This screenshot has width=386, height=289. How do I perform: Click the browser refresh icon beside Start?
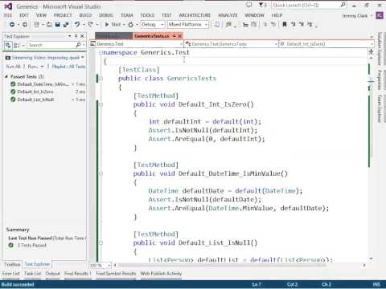(x=131, y=25)
